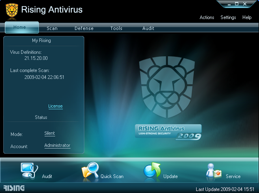Click the Rising Antivirus title text

click(52, 10)
